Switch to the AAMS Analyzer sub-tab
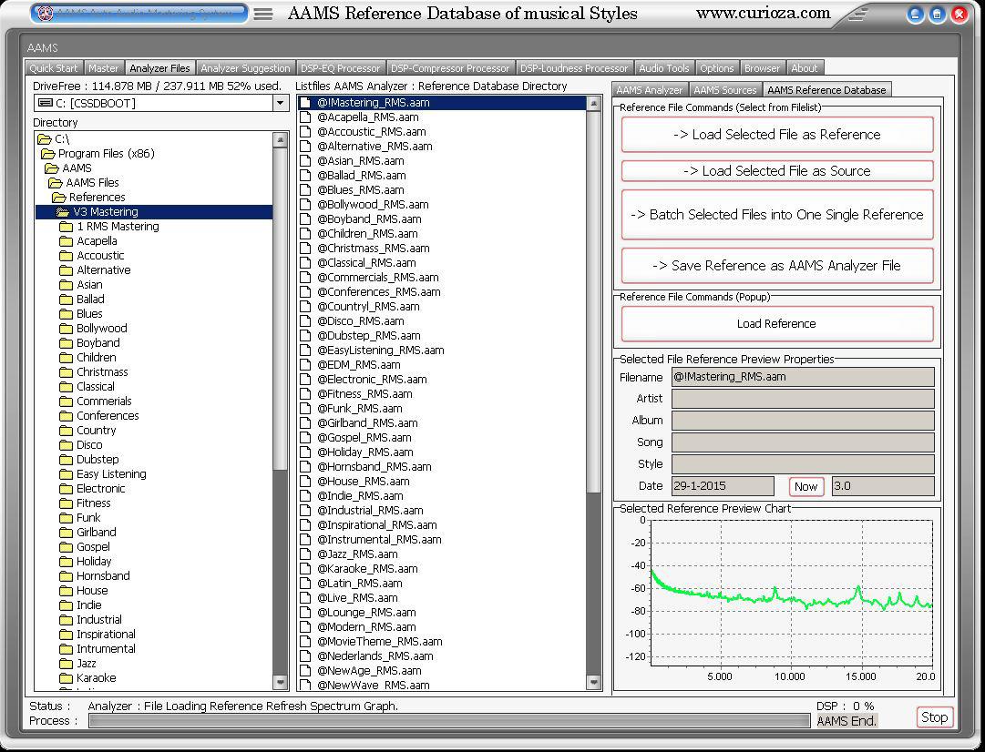 650,90
